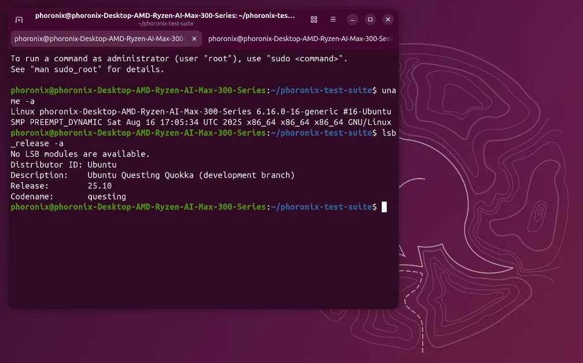Image resolution: width=583 pixels, height=363 pixels.
Task: Click the ~/phoronix-test-suite subtitle in header
Action: 165,23
